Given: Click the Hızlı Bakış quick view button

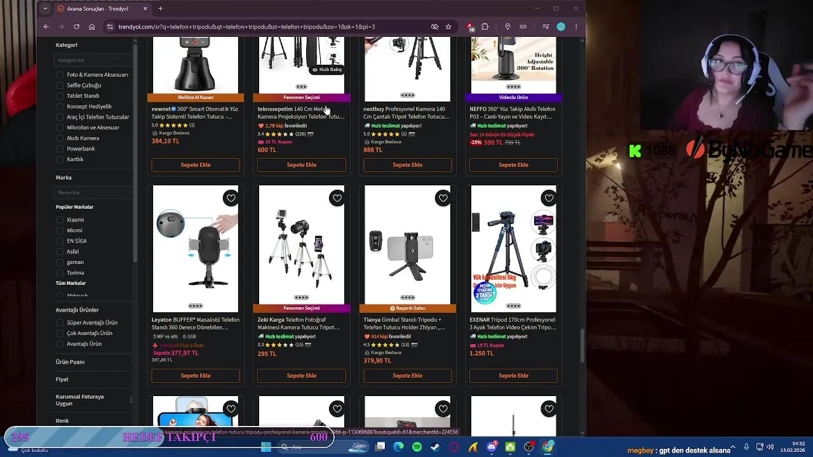Looking at the screenshot, I should (x=327, y=69).
